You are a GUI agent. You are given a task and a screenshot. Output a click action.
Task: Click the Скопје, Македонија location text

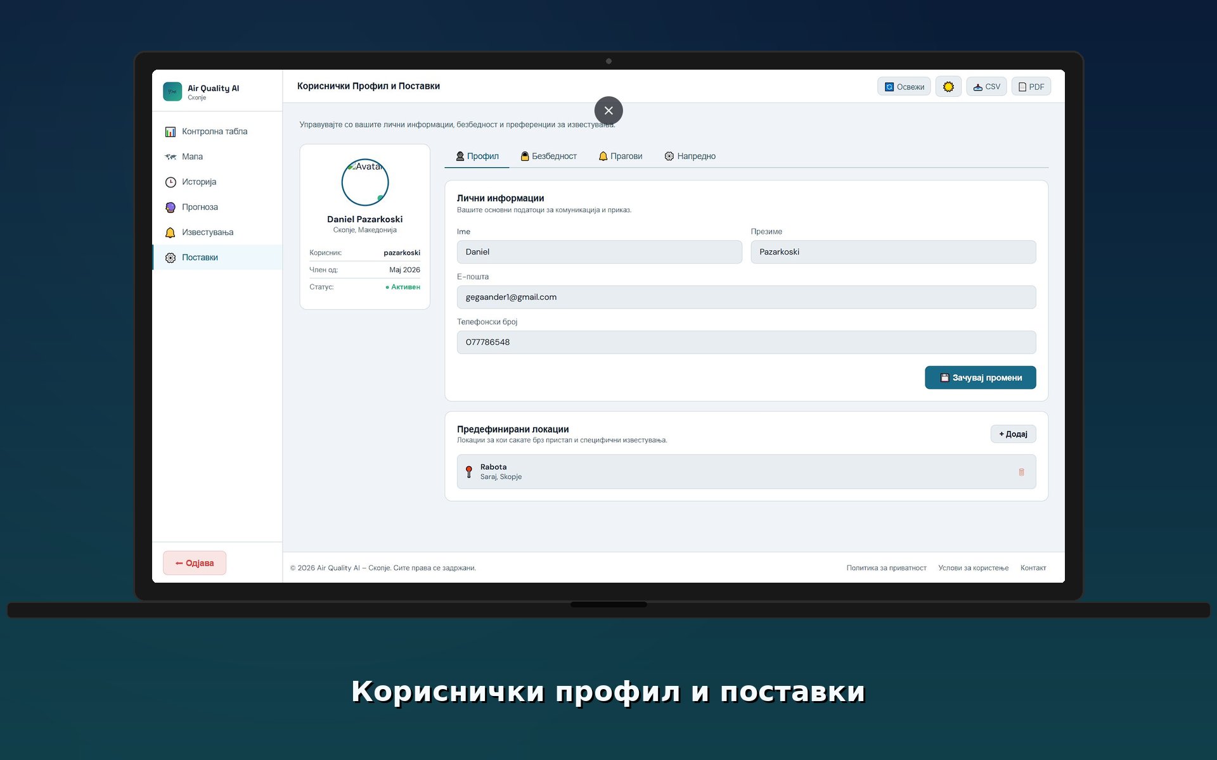(365, 230)
